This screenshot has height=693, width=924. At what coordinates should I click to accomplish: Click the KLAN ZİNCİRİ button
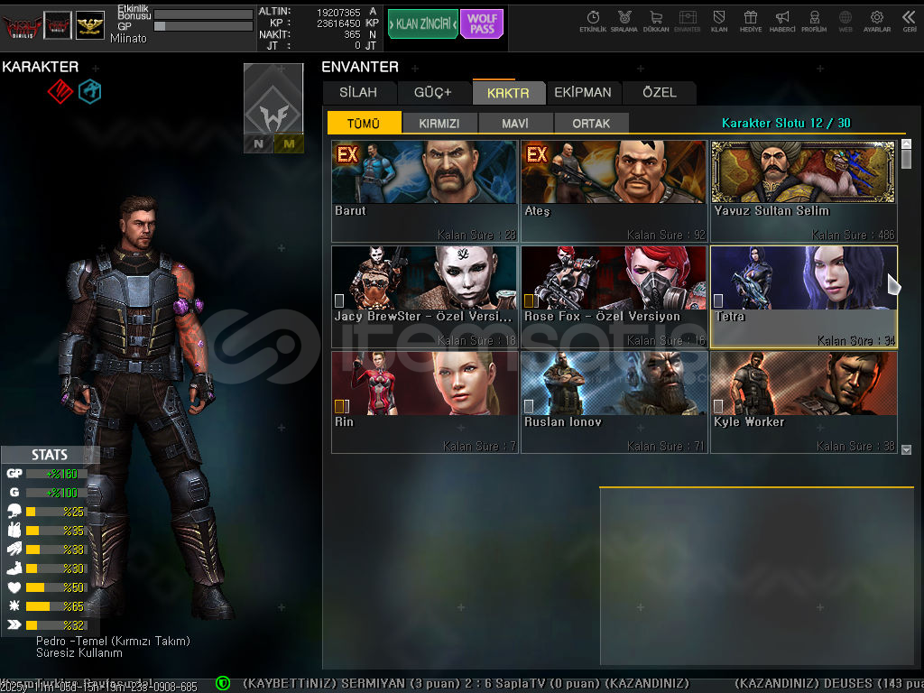coord(423,24)
